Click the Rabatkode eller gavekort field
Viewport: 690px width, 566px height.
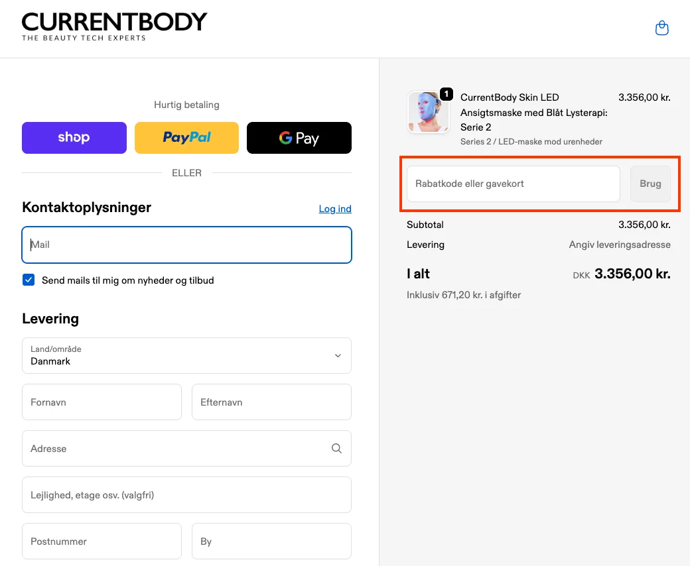(512, 184)
